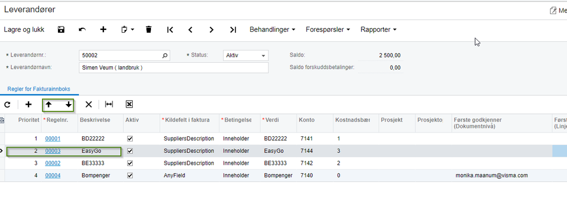The image size is (567, 215).
Task: Open the Forespørsler menu
Action: [x=328, y=29]
